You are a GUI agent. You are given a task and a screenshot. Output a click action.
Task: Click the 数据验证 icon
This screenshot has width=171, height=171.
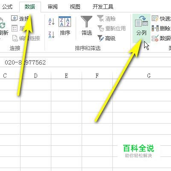click(x=155, y=38)
